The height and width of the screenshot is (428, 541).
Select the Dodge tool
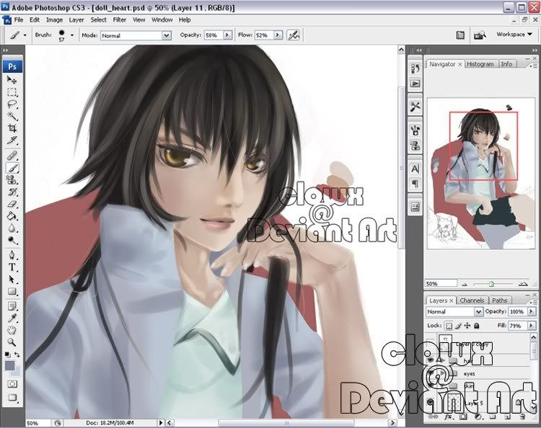(x=12, y=240)
